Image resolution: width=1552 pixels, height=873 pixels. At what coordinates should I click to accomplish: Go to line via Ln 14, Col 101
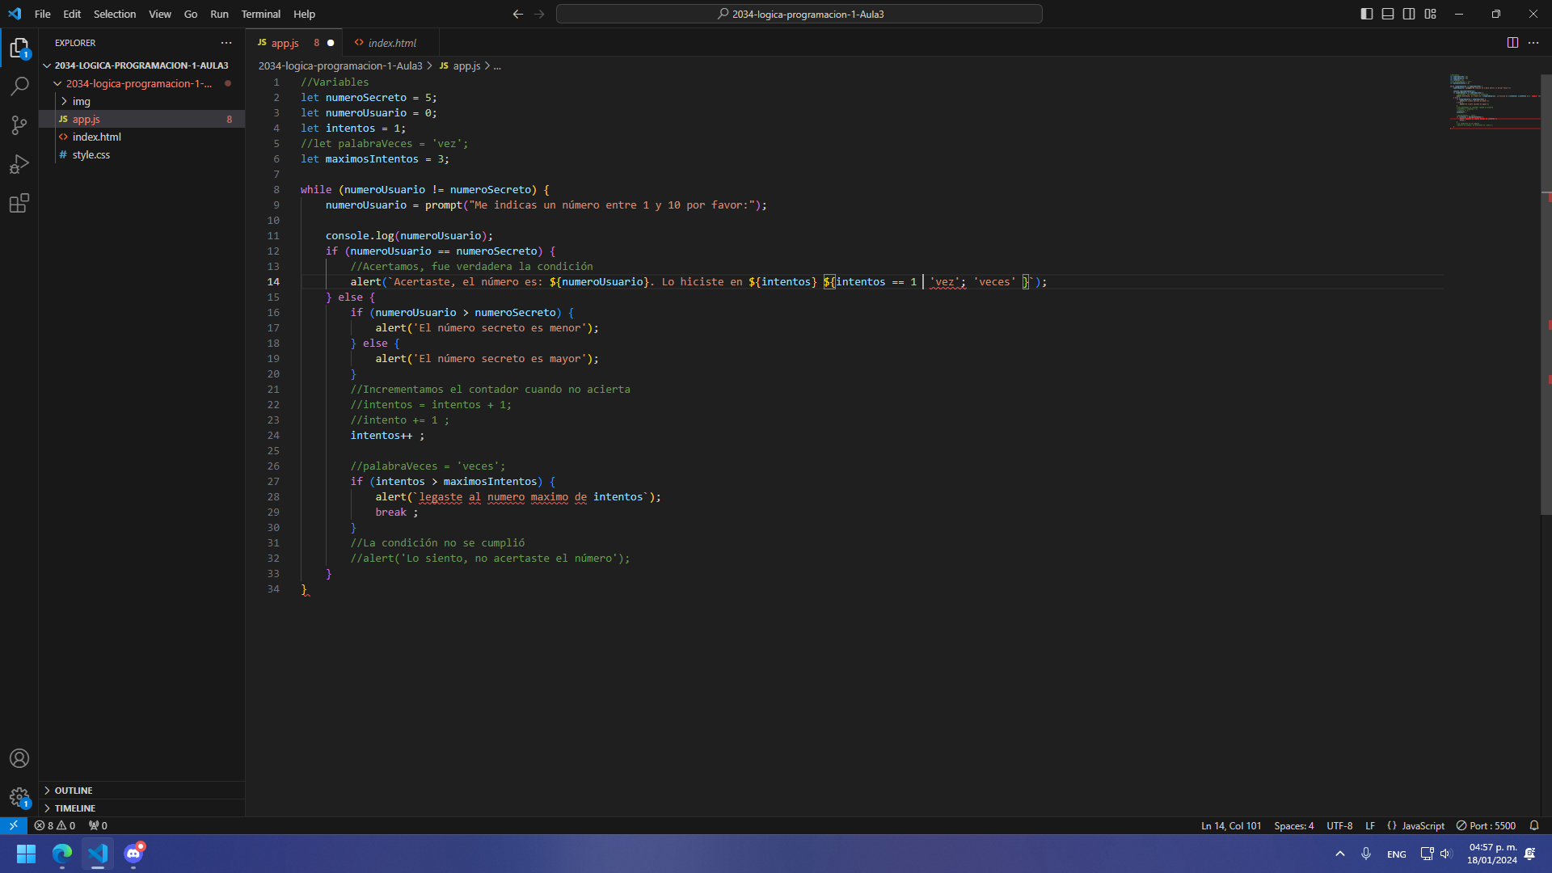(x=1231, y=825)
